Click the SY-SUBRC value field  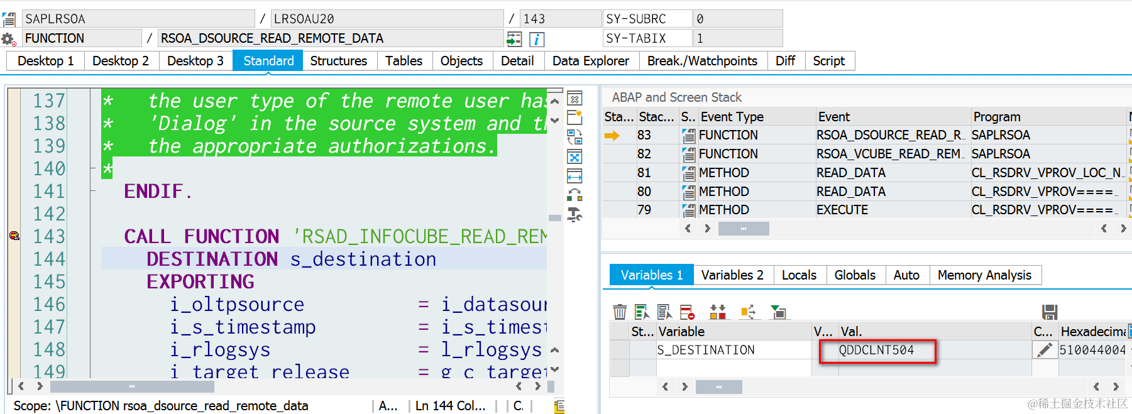(738, 19)
